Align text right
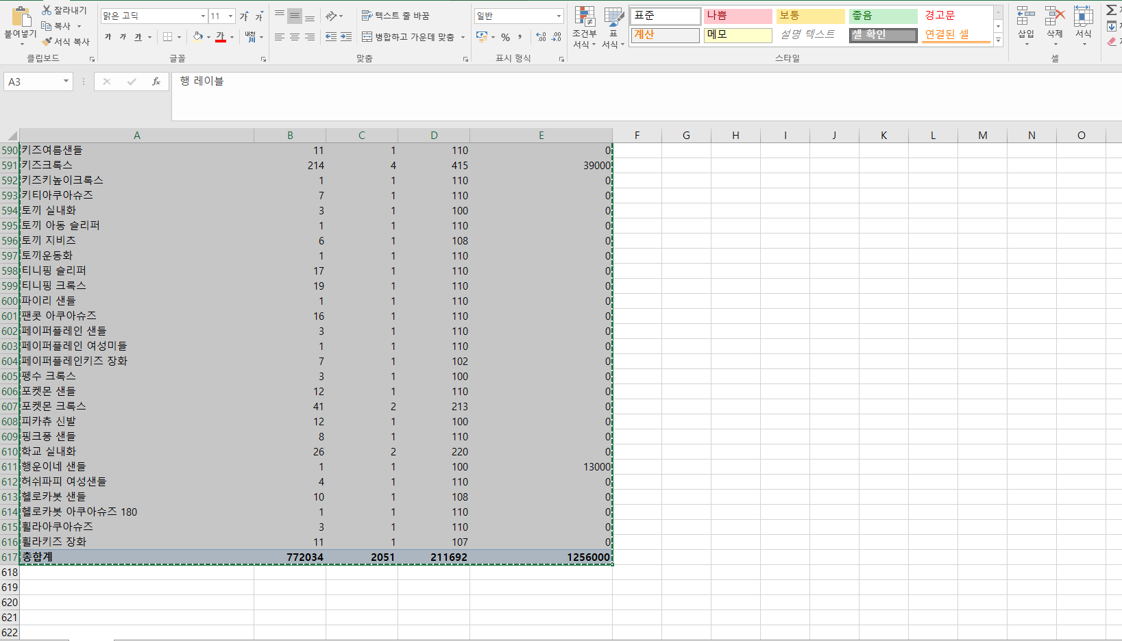This screenshot has height=641, width=1122. click(310, 37)
